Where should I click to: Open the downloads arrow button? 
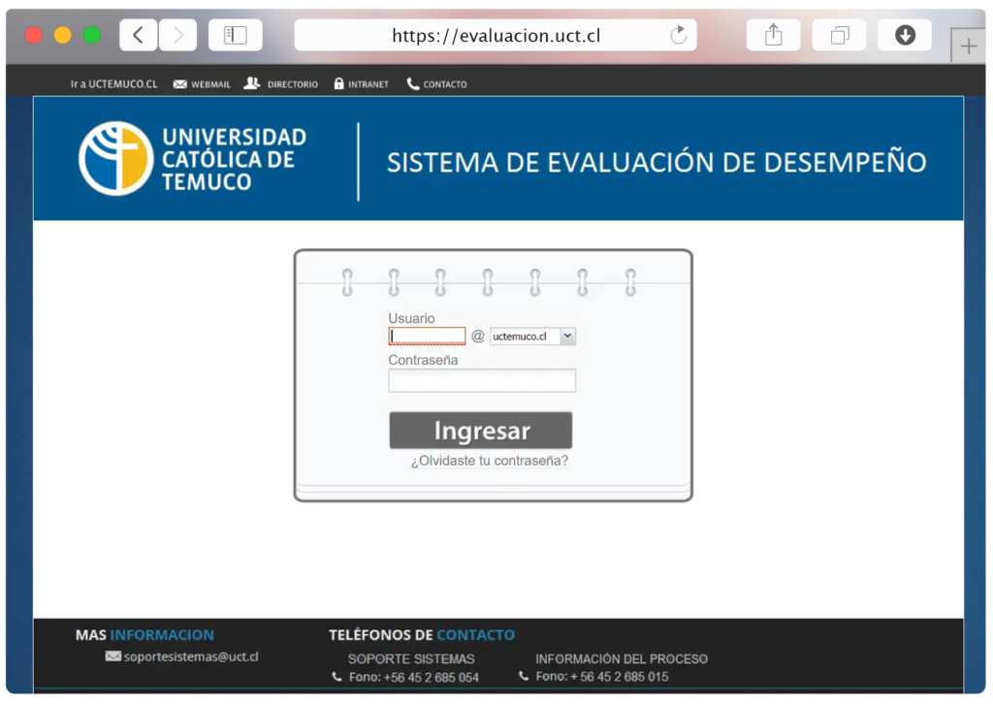[x=905, y=35]
